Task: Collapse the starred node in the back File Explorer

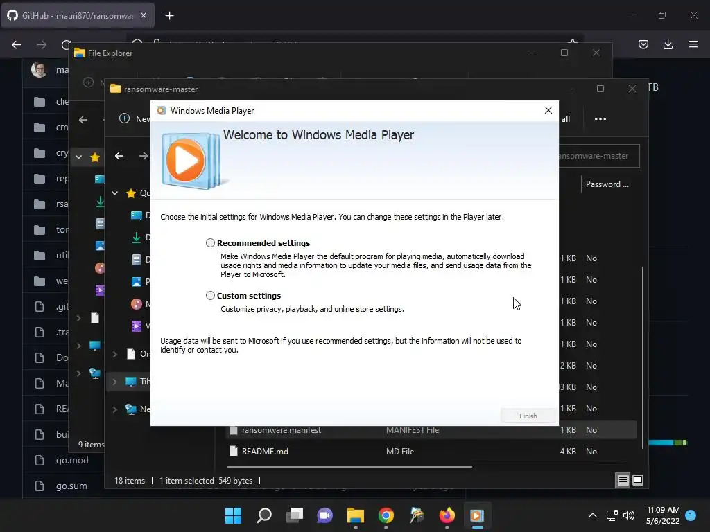Action: [x=79, y=157]
